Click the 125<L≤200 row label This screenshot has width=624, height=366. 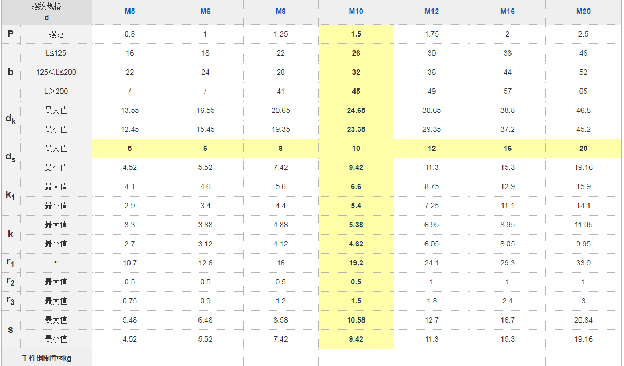[x=56, y=72]
